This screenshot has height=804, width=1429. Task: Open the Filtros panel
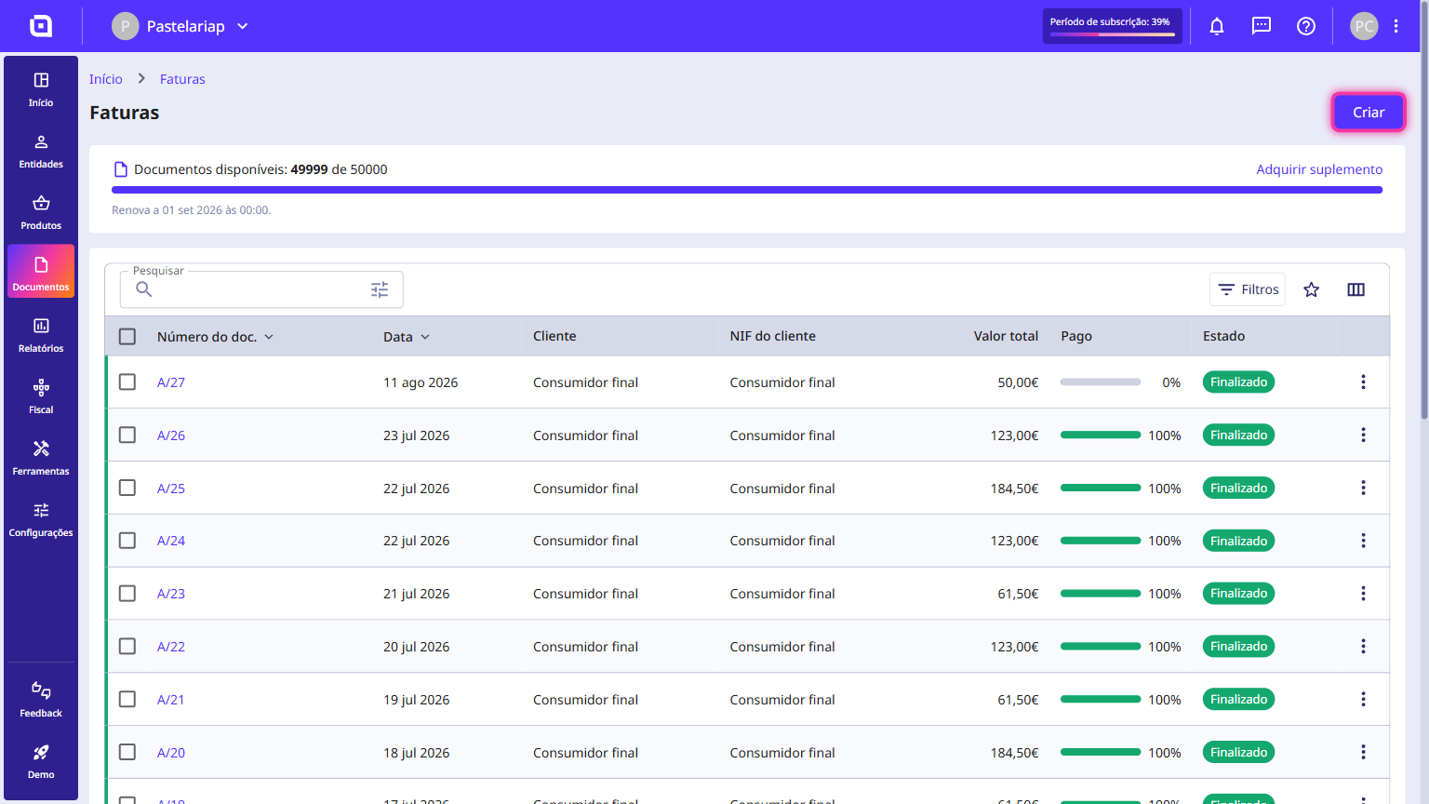[1248, 289]
